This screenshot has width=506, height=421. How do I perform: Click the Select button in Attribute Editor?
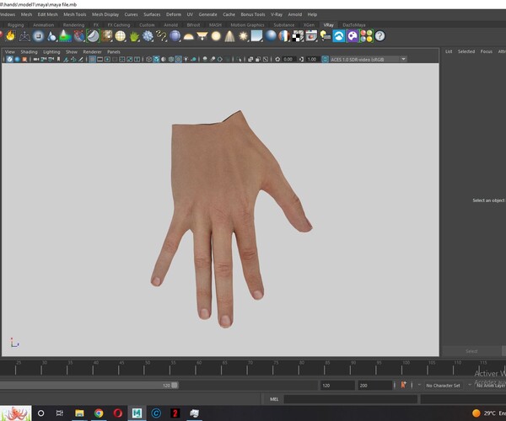471,351
